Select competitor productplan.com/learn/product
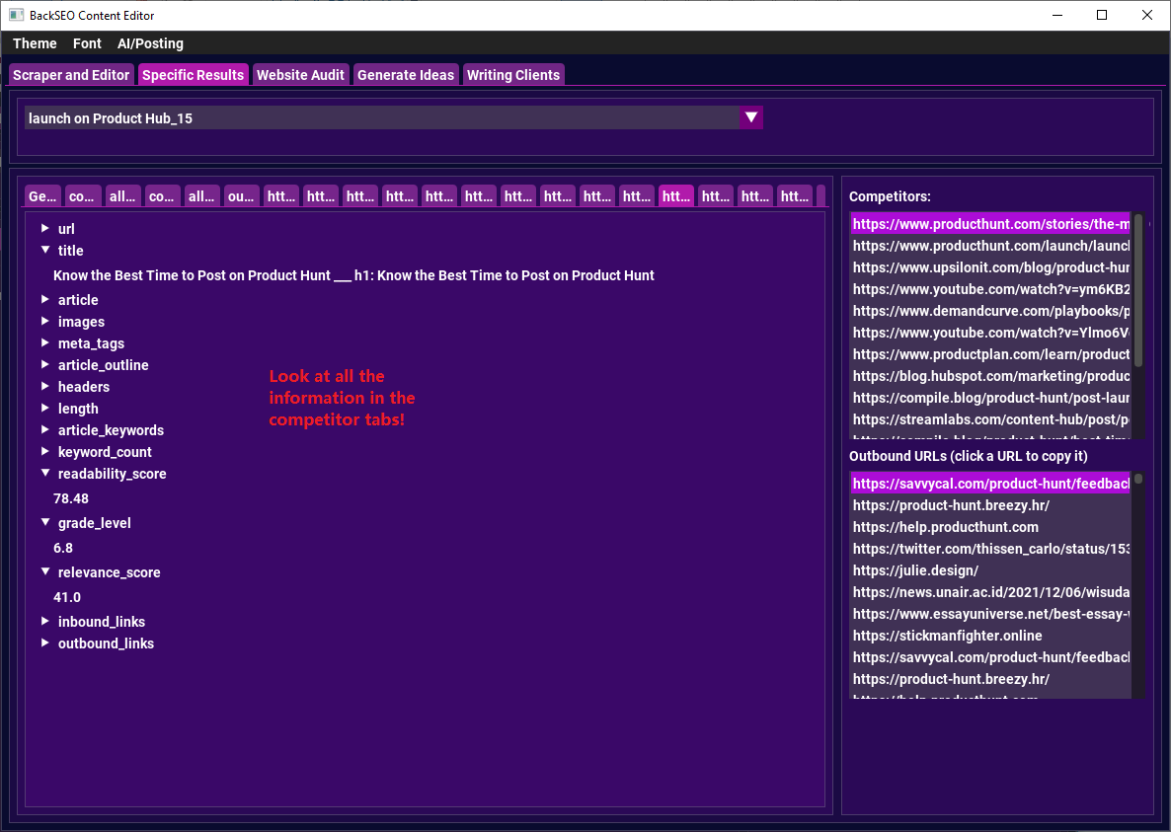This screenshot has height=832, width=1171. (x=990, y=353)
